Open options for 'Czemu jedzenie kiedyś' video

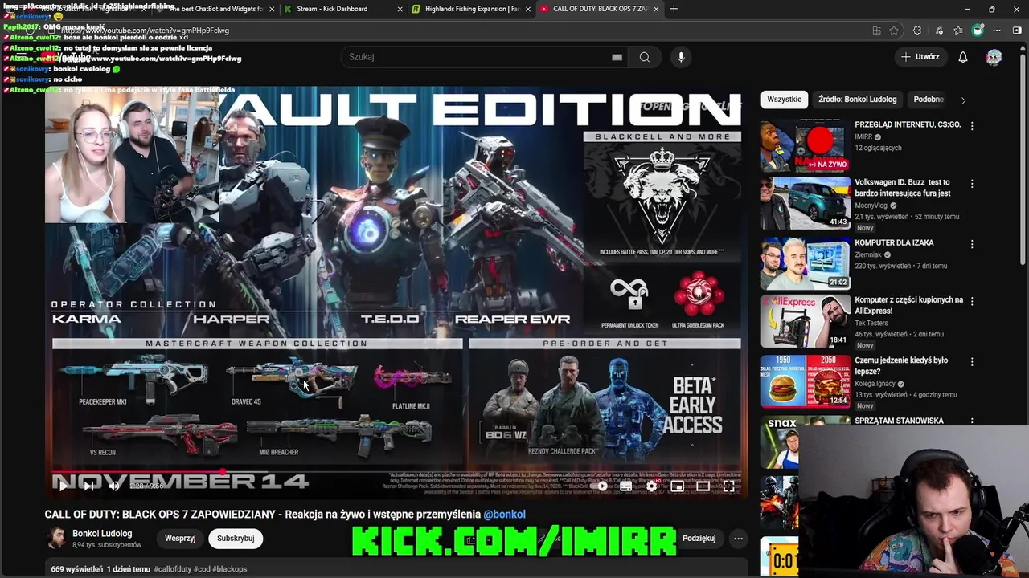pos(972,361)
